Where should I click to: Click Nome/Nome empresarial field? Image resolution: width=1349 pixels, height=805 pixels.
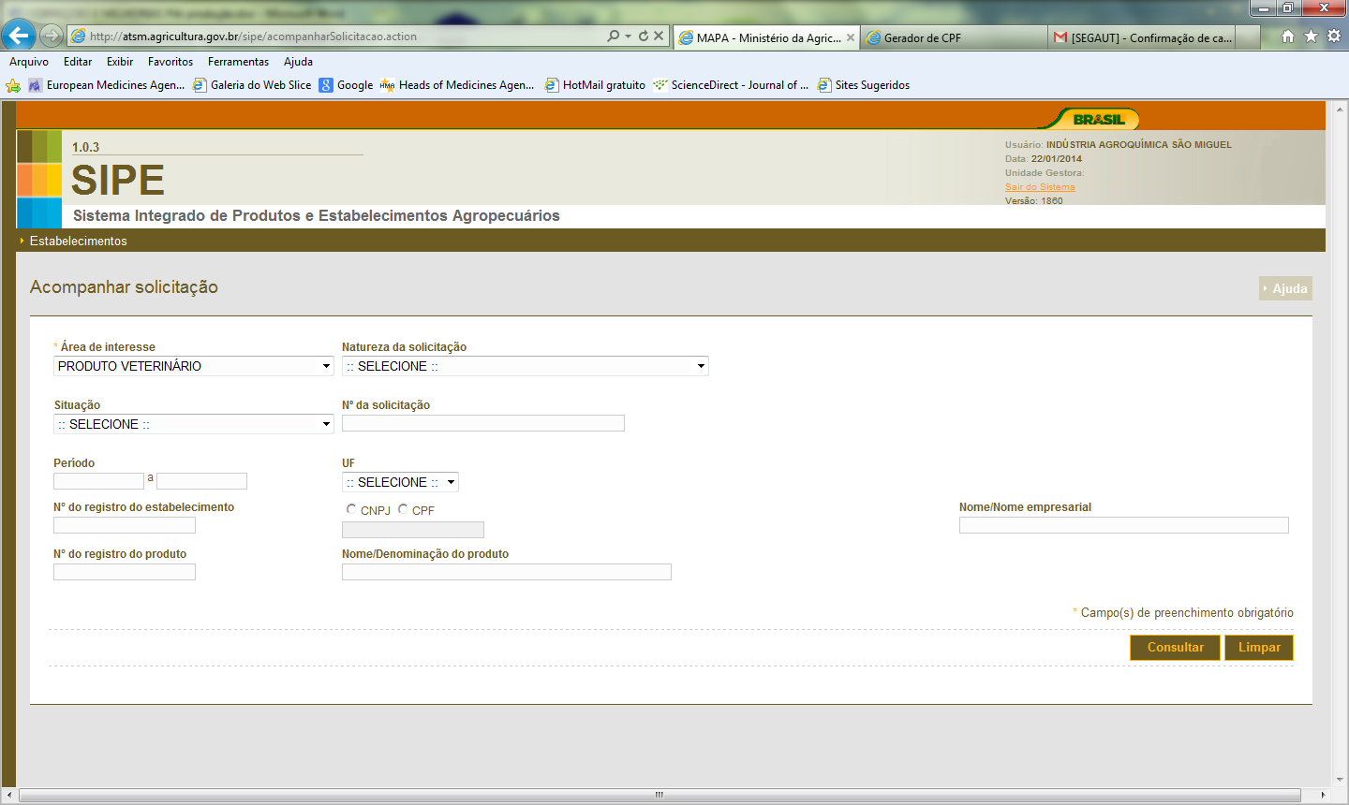pos(1124,525)
